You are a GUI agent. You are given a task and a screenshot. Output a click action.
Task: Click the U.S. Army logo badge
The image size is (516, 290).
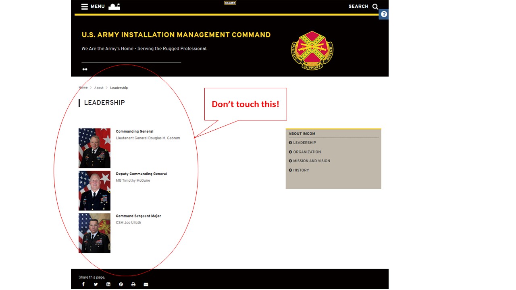pyautogui.click(x=230, y=3)
